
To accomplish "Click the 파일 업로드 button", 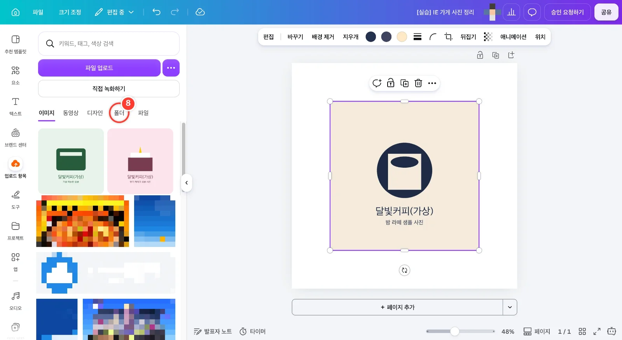I will tap(99, 68).
